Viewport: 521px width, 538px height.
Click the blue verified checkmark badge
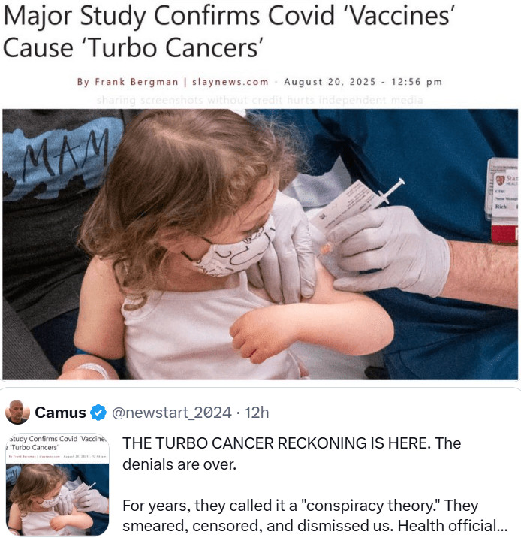[x=98, y=413]
